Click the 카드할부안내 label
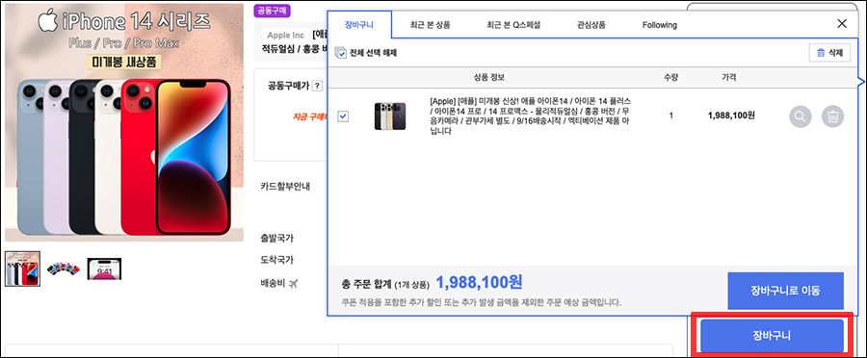 pyautogui.click(x=285, y=186)
